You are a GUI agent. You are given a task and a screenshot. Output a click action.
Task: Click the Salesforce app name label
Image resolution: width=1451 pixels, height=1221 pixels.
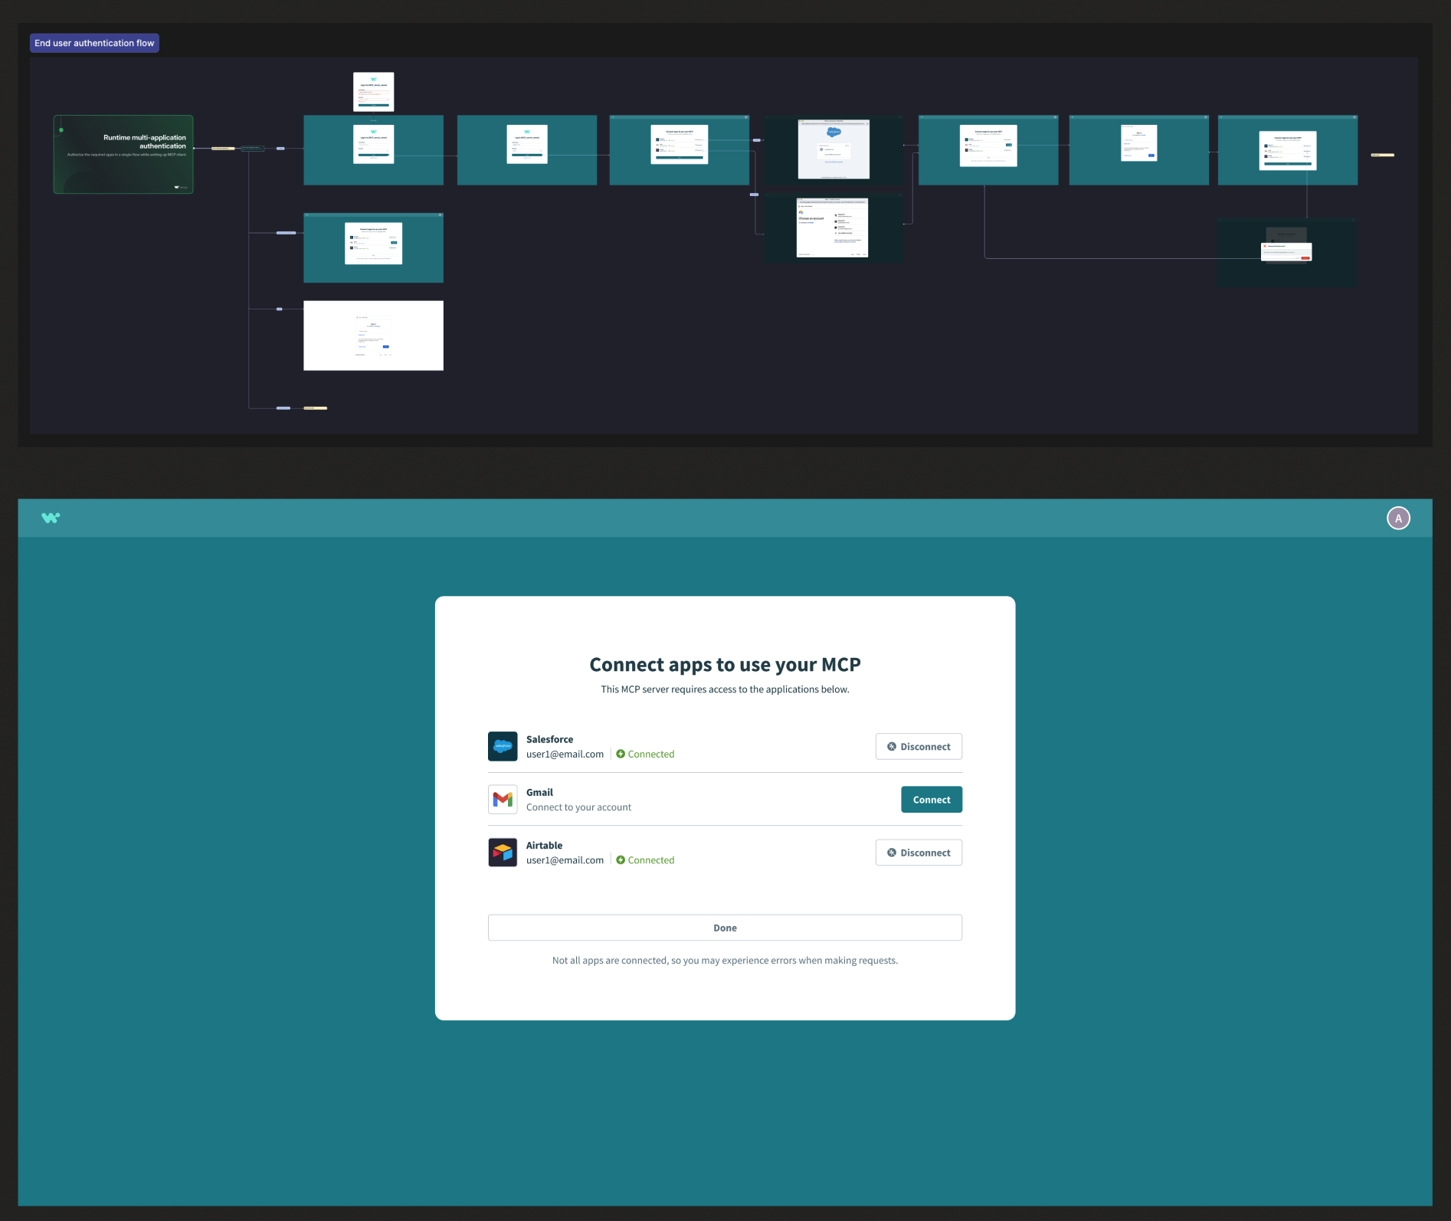point(549,739)
